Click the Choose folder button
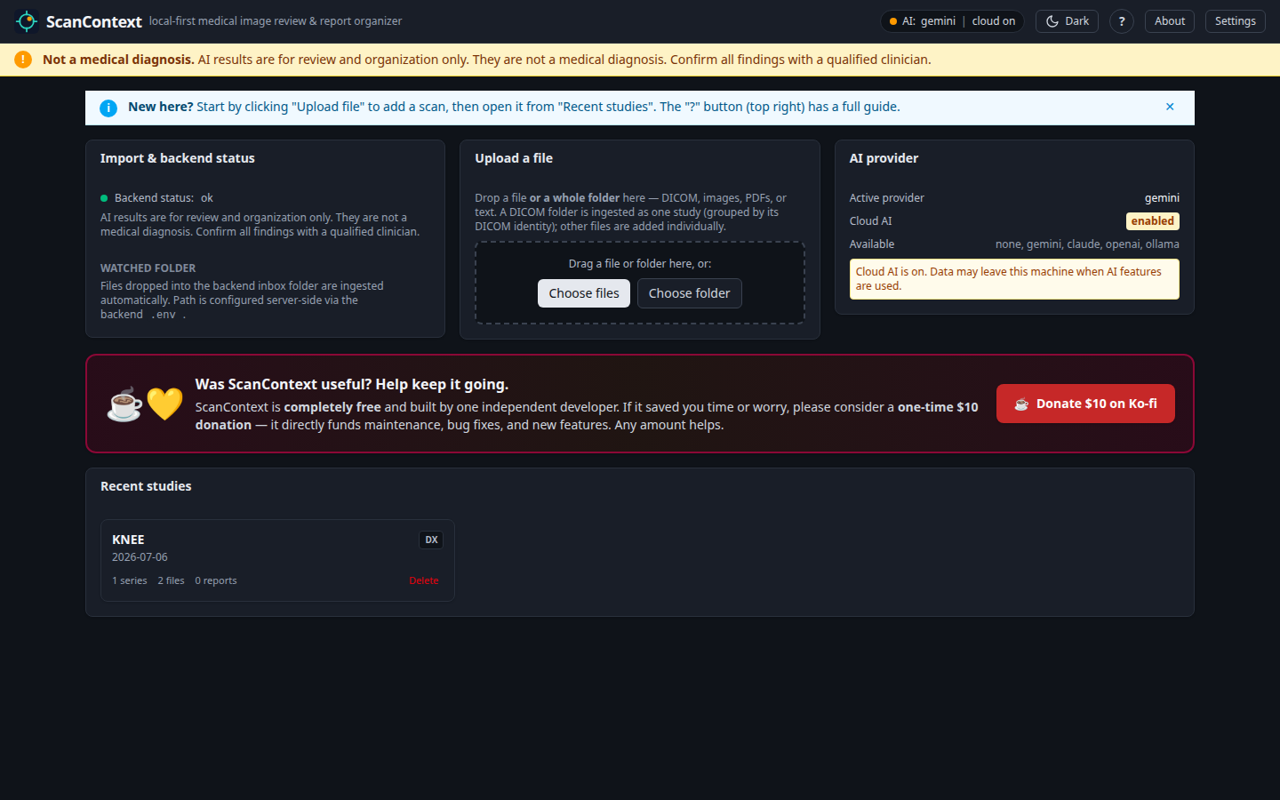This screenshot has height=800, width=1280. (x=689, y=293)
